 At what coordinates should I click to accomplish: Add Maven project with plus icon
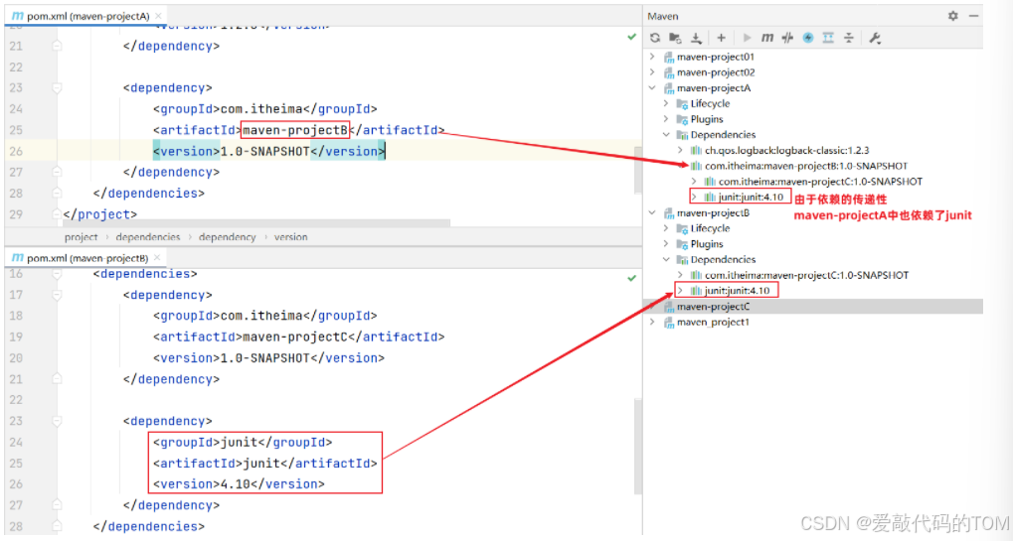click(721, 38)
